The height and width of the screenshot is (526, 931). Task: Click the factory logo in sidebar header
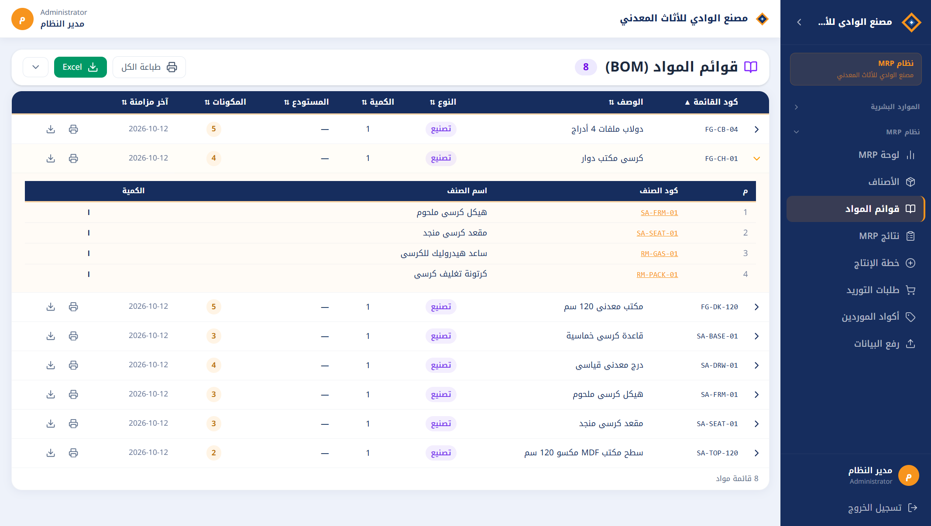pos(911,22)
